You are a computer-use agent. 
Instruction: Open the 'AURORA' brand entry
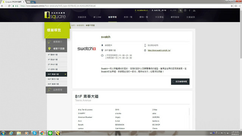[x=156, y=117]
